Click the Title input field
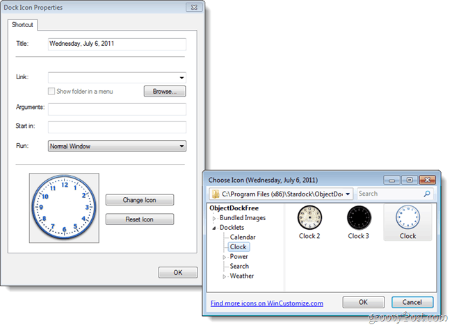Screen dimensions: 452x327 (117, 44)
